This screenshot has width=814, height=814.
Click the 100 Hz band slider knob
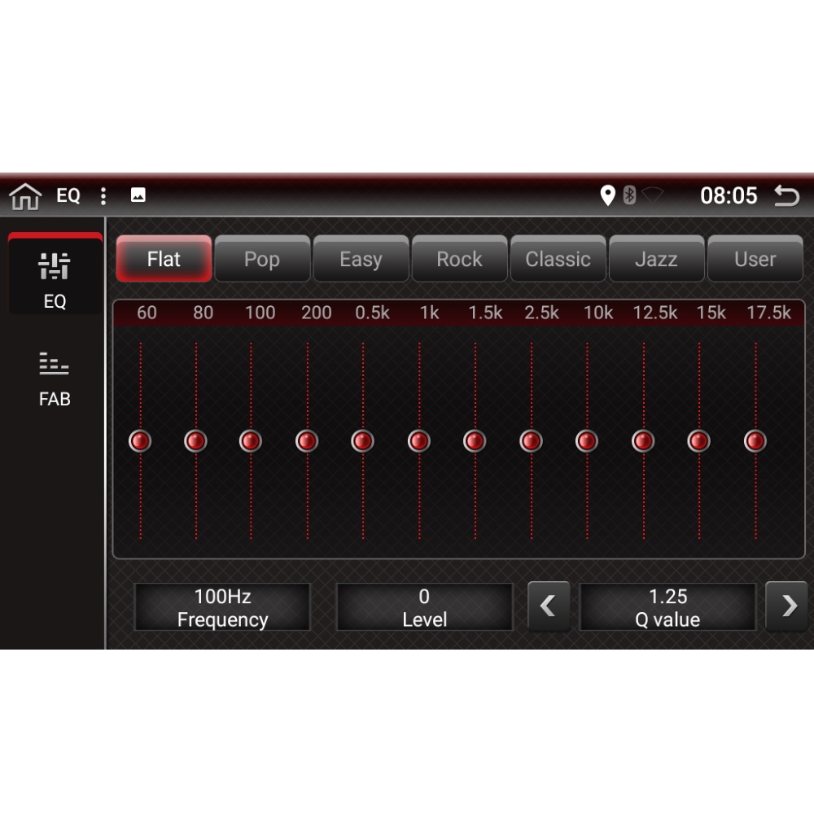coord(251,441)
